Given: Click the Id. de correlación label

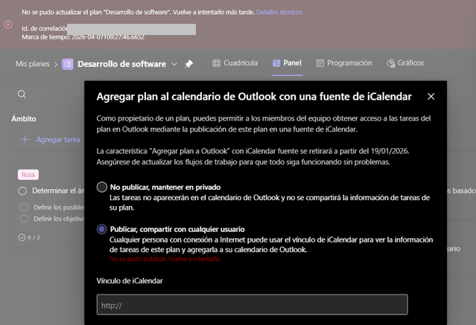Looking at the screenshot, I should 44,28.
